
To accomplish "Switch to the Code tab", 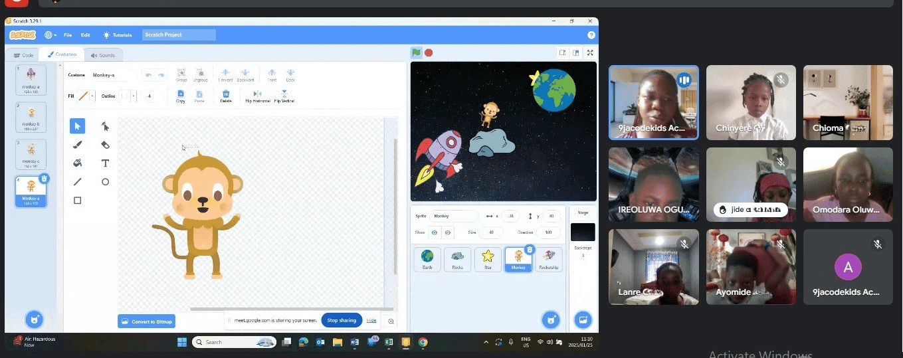I will pos(23,55).
